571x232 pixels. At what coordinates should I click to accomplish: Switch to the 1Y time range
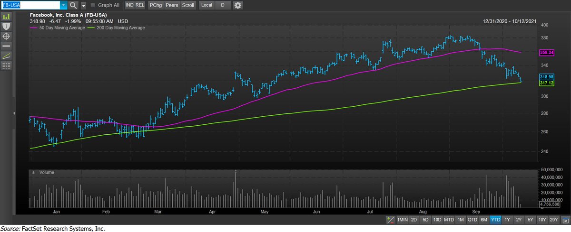tap(507, 220)
